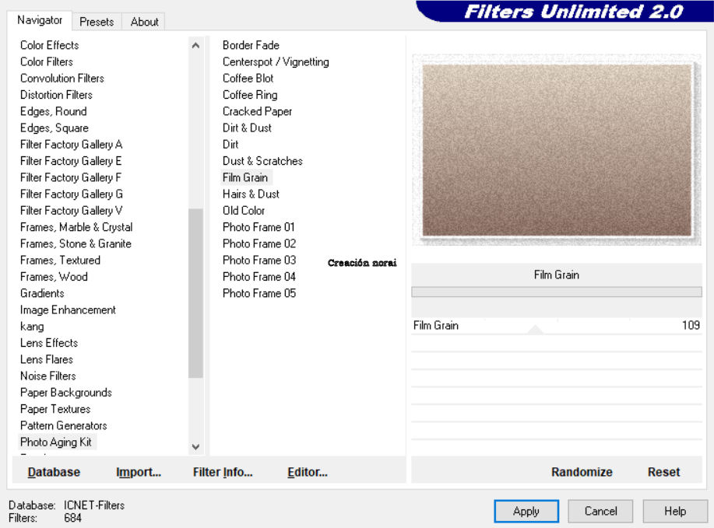Select Lens Effects category

point(49,343)
